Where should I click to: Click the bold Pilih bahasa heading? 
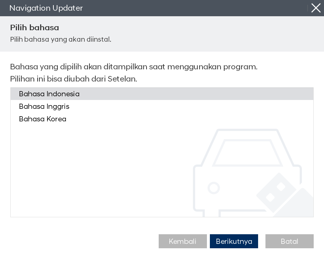tap(35, 28)
